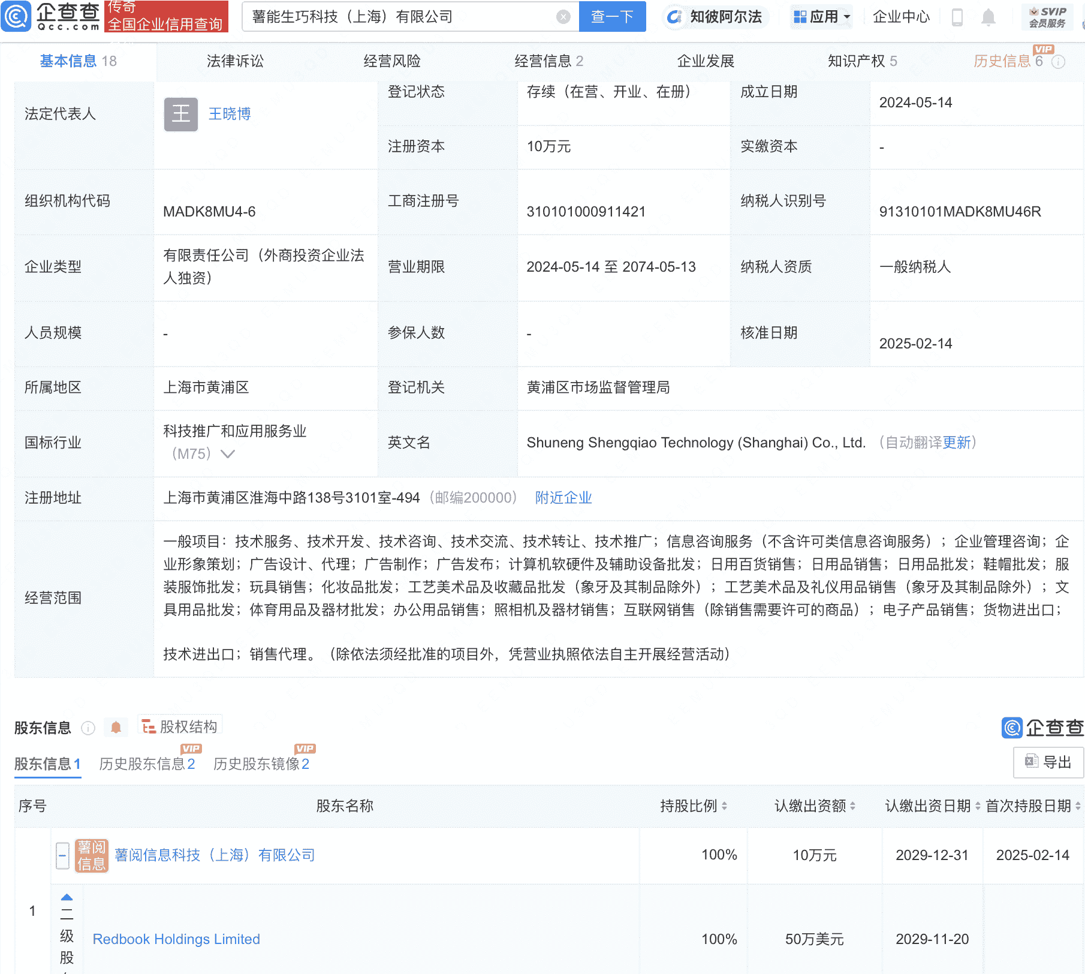Clear the company search input field
Screen dimensions: 1085x974
coord(562,17)
